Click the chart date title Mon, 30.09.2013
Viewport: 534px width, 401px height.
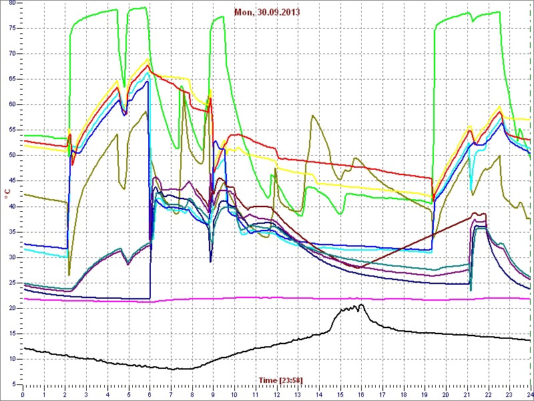(x=266, y=12)
